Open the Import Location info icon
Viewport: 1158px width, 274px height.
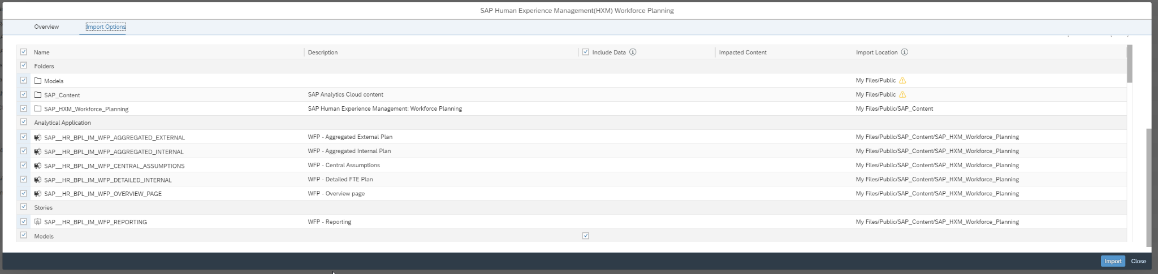(904, 52)
